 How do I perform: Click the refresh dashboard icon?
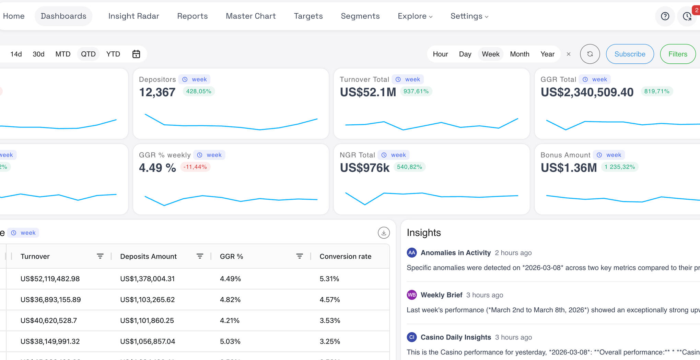click(590, 54)
